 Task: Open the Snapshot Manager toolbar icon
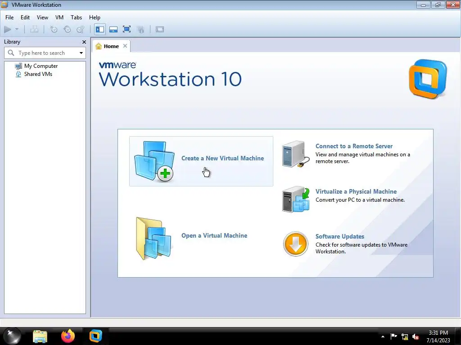pyautogui.click(x=81, y=29)
